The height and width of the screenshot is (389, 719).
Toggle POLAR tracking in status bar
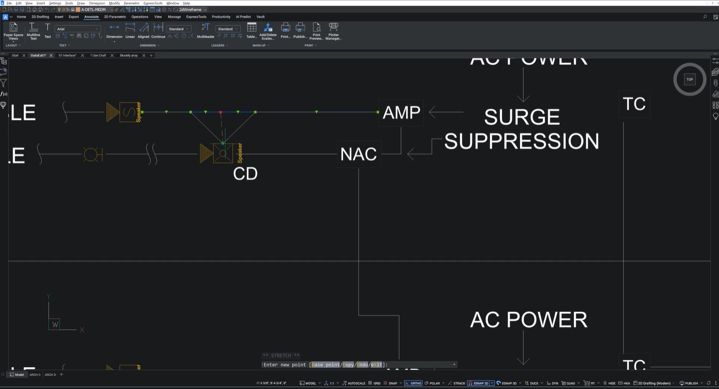tap(433, 383)
